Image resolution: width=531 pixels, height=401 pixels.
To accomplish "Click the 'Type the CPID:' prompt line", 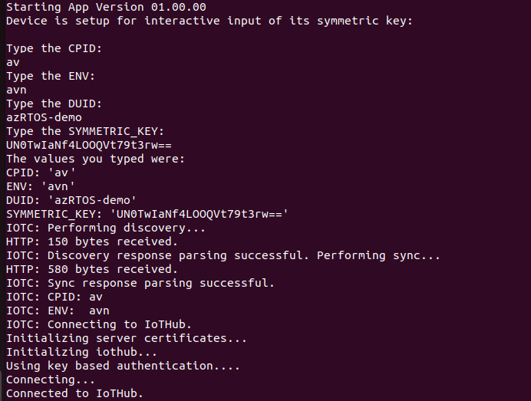I will pyautogui.click(x=54, y=48).
